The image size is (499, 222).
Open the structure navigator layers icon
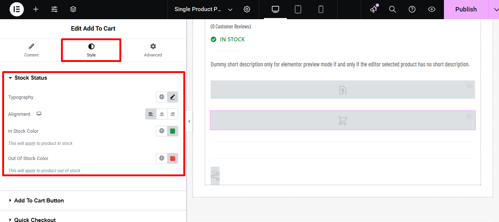(x=73, y=9)
